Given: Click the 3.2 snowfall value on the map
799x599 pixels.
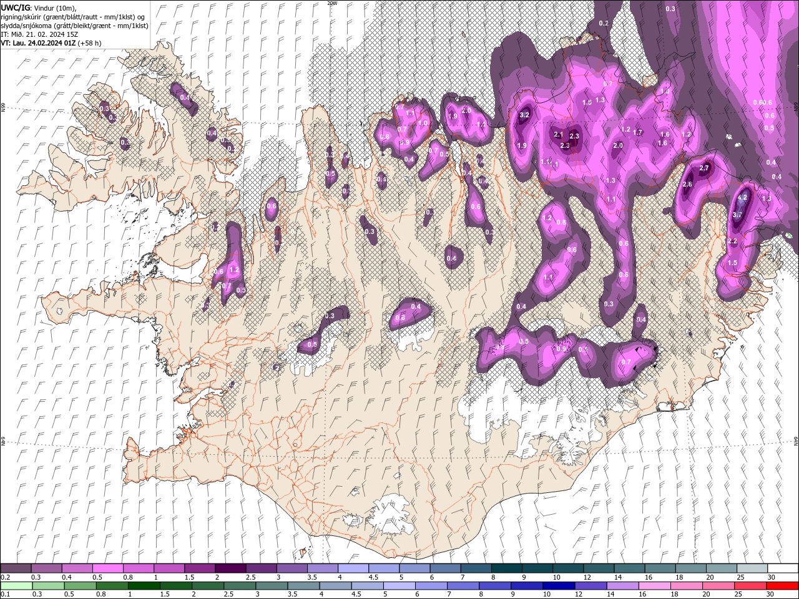Looking at the screenshot, I should pos(524,115).
